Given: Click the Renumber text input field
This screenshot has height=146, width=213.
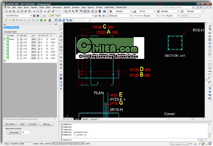Looking at the screenshot, I should point(26,132).
